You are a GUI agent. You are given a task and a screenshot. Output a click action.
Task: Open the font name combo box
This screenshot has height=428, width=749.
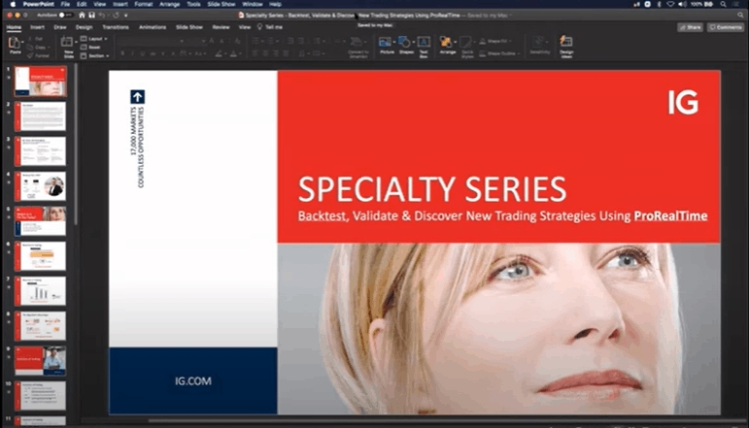(152, 42)
